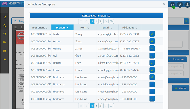Open the chart statistics icon in sidebar

pos(5,51)
